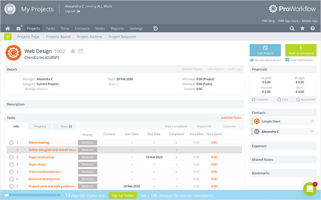Viewport: 321px width, 200px height.
Task: Open help question mark icon
Action: [313, 28]
